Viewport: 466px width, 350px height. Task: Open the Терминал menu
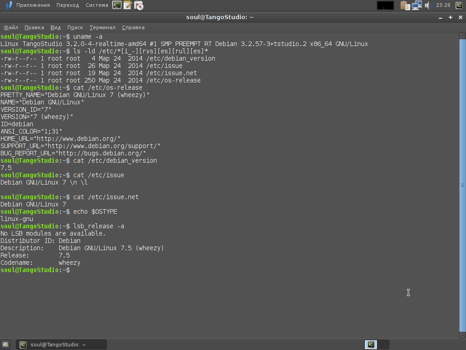[102, 27]
